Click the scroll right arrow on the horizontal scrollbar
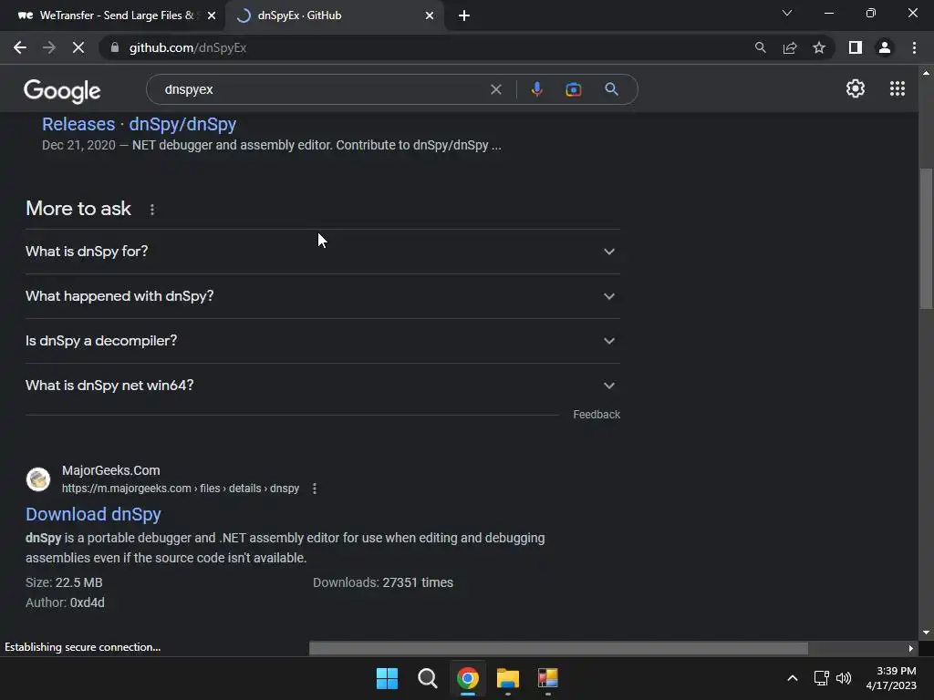The height and width of the screenshot is (700, 934). click(x=910, y=648)
